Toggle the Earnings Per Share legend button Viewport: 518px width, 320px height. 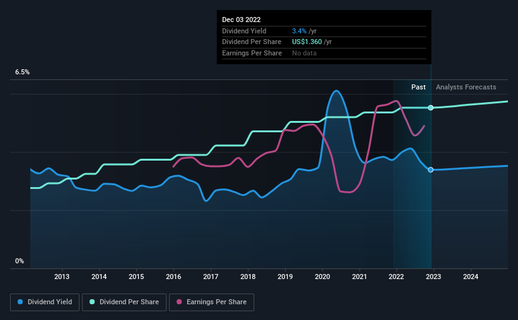(x=211, y=302)
